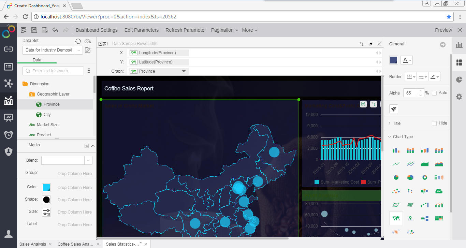This screenshot has width=466, height=248.
Task: Collapse the Chart Type section
Action: pos(390,137)
